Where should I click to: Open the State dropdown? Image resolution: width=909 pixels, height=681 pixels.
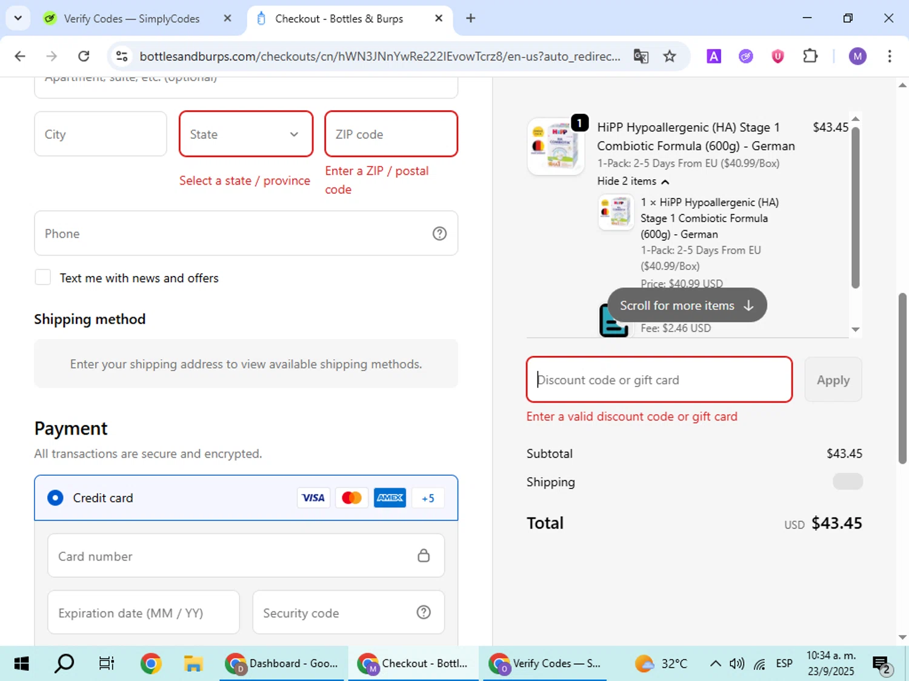(x=246, y=134)
